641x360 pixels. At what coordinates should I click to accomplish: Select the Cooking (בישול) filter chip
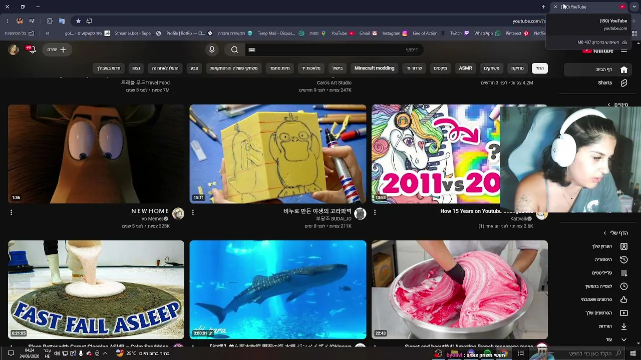(x=338, y=68)
